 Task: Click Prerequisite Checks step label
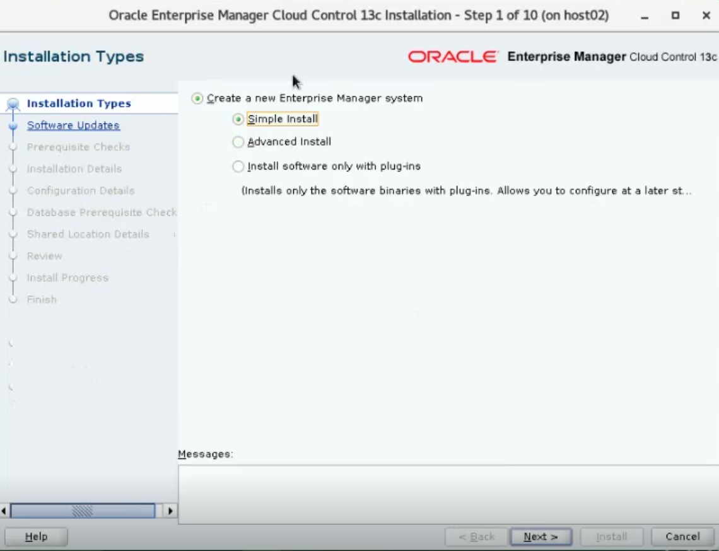coord(78,147)
